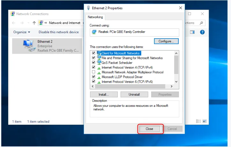Toggle QoS Packet Scheduler checkbox
231x147 pixels.
click(93, 62)
